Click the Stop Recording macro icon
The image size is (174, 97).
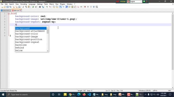[88, 7]
